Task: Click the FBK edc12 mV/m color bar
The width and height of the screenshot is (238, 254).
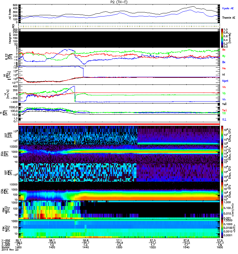Action: coord(222,210)
